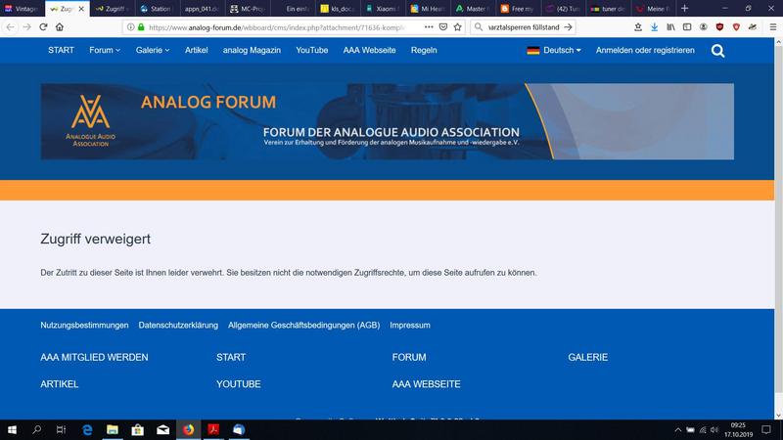Click footer GALERIE link
The height and width of the screenshot is (440, 783).
point(588,357)
